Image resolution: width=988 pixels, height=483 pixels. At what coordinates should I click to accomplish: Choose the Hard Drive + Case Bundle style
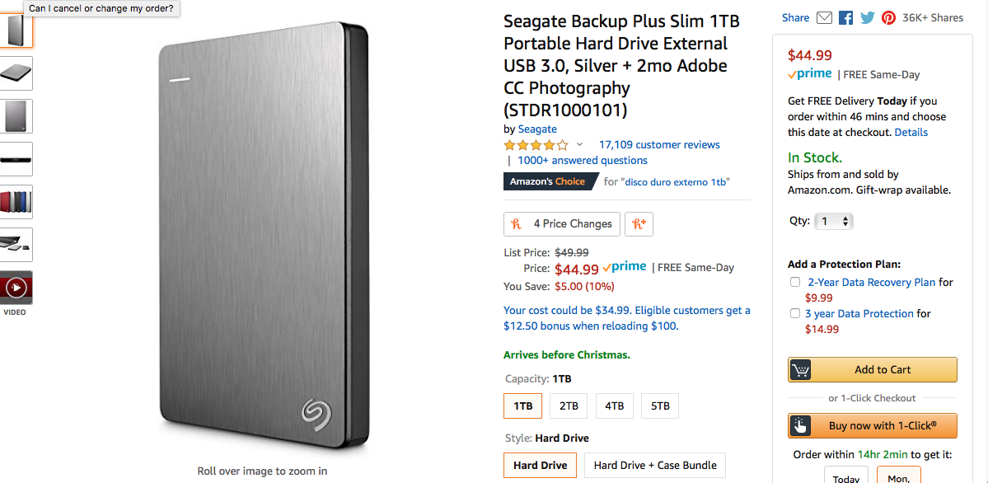[x=655, y=465]
